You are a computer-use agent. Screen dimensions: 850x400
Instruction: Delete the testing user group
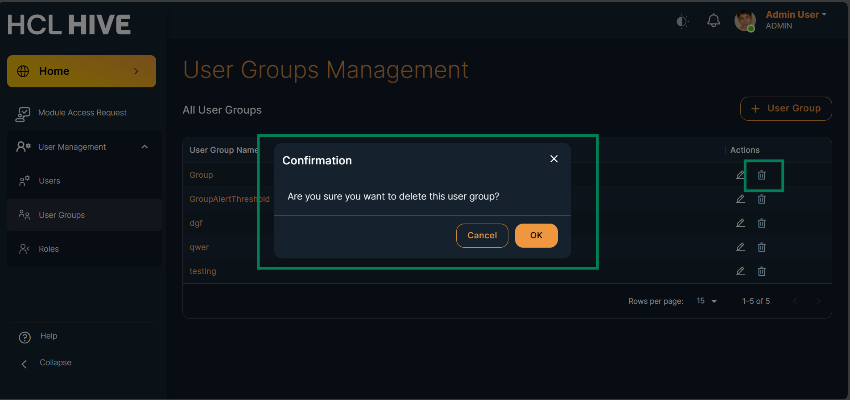click(x=762, y=271)
